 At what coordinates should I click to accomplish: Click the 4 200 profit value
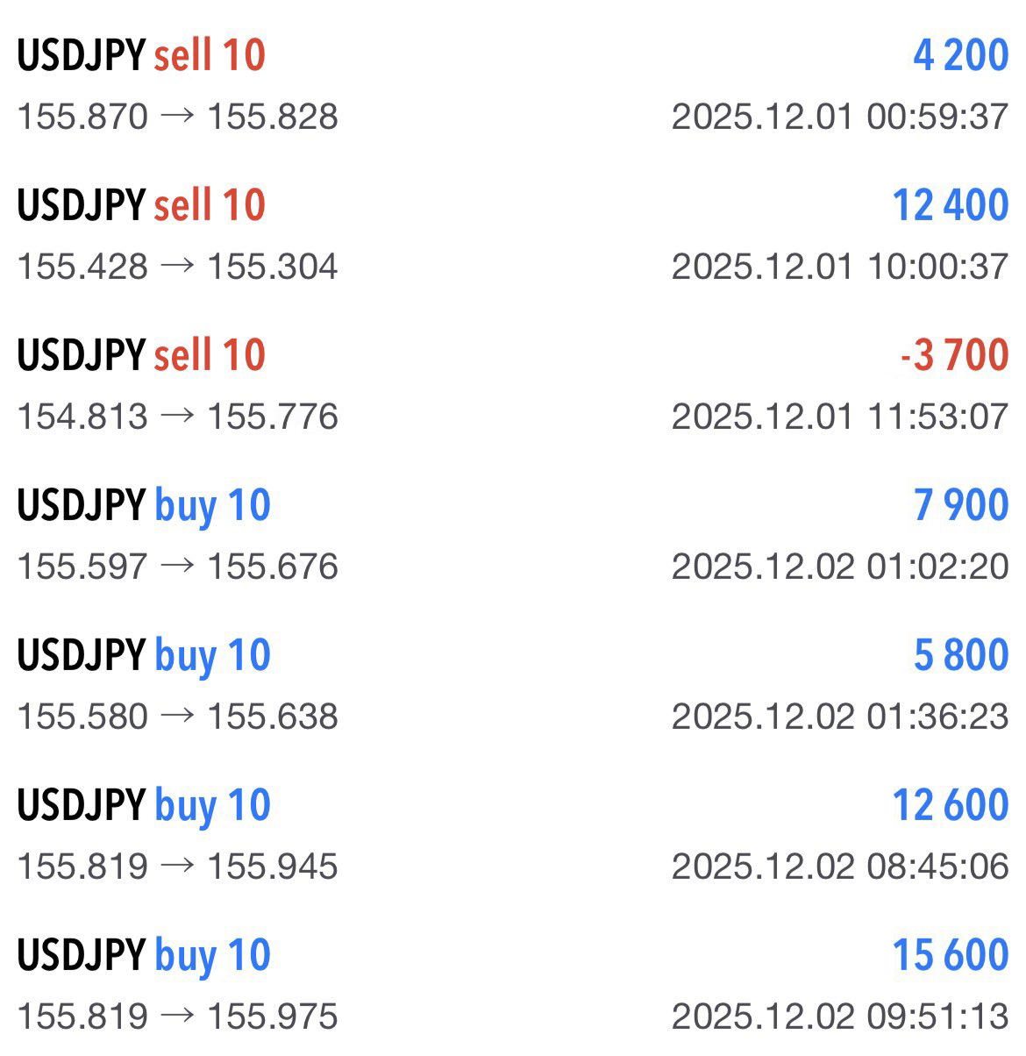click(960, 55)
